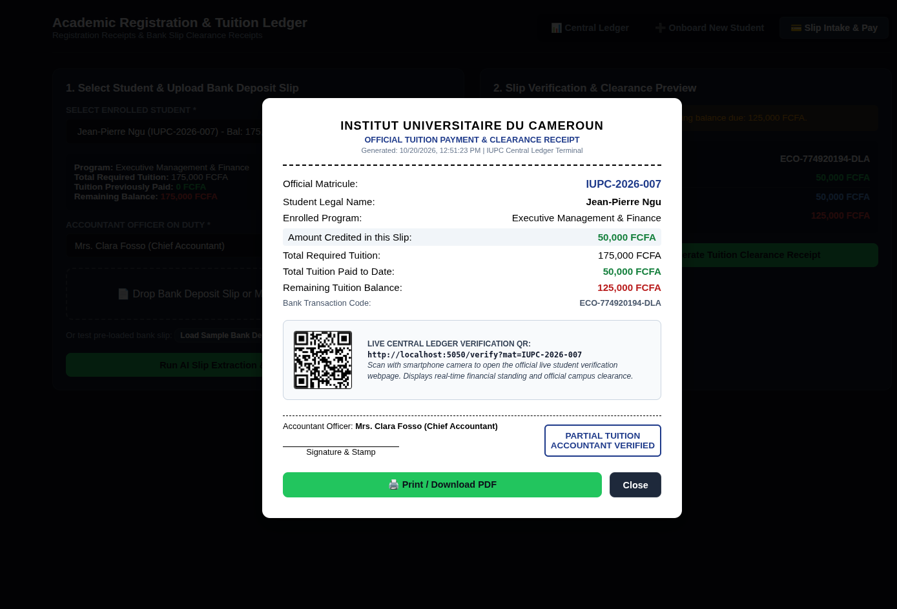Click the Slip Verification & Clearance Preview heading

click(x=595, y=88)
